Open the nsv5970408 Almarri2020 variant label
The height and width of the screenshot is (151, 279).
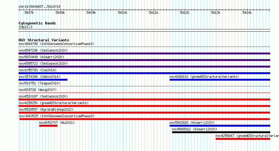[x=41, y=57]
